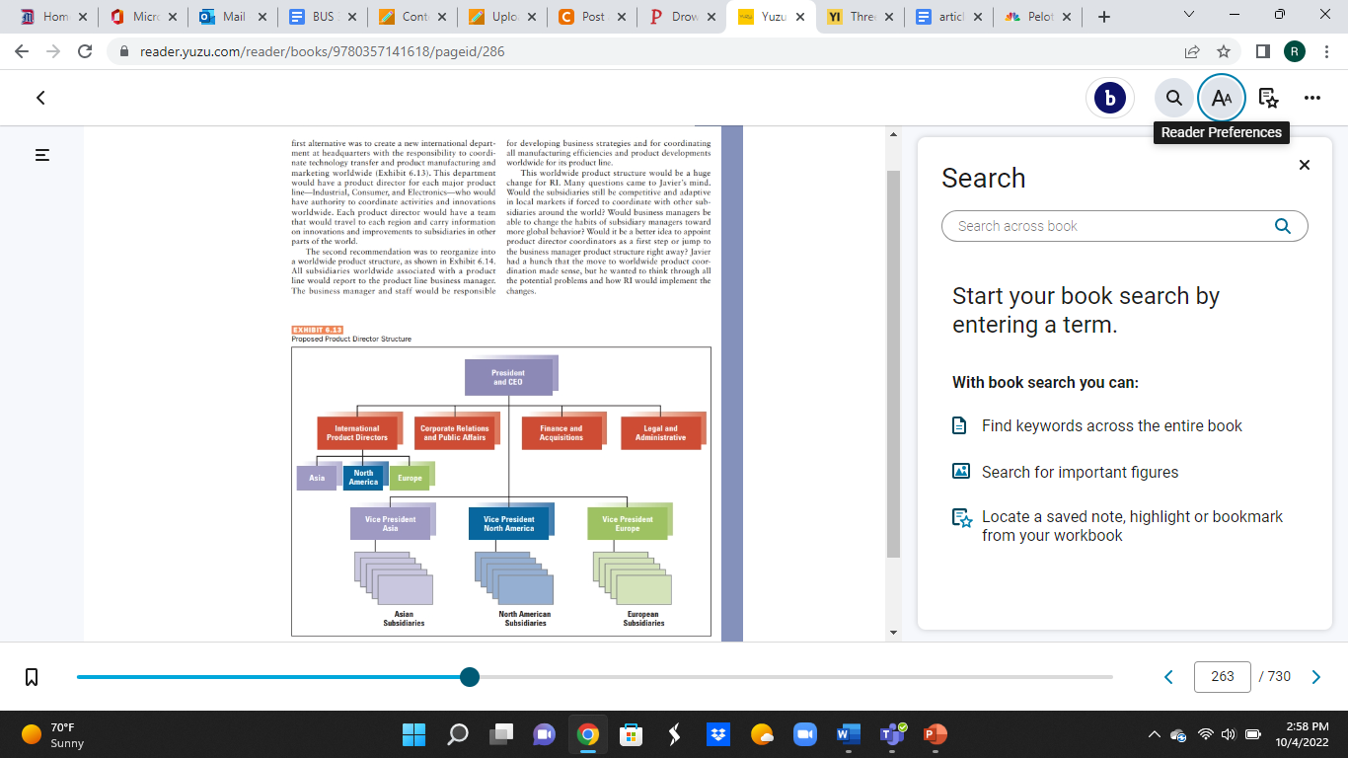Close the Yuzu browser tab

[x=799, y=17]
